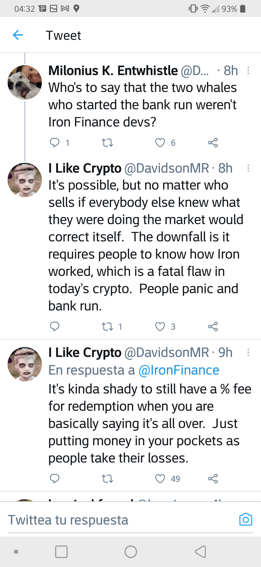This screenshot has height=567, width=261.
Task: Share the redemption fee tweet
Action: coord(213,479)
